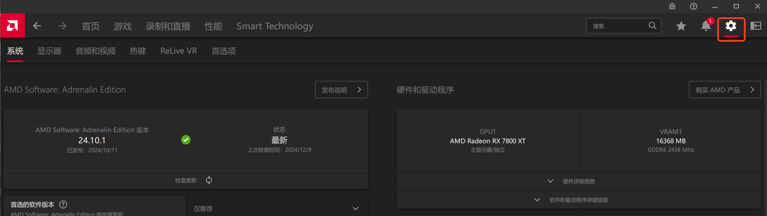Select the 系统 tab
The height and width of the screenshot is (216, 767).
pyautogui.click(x=15, y=51)
